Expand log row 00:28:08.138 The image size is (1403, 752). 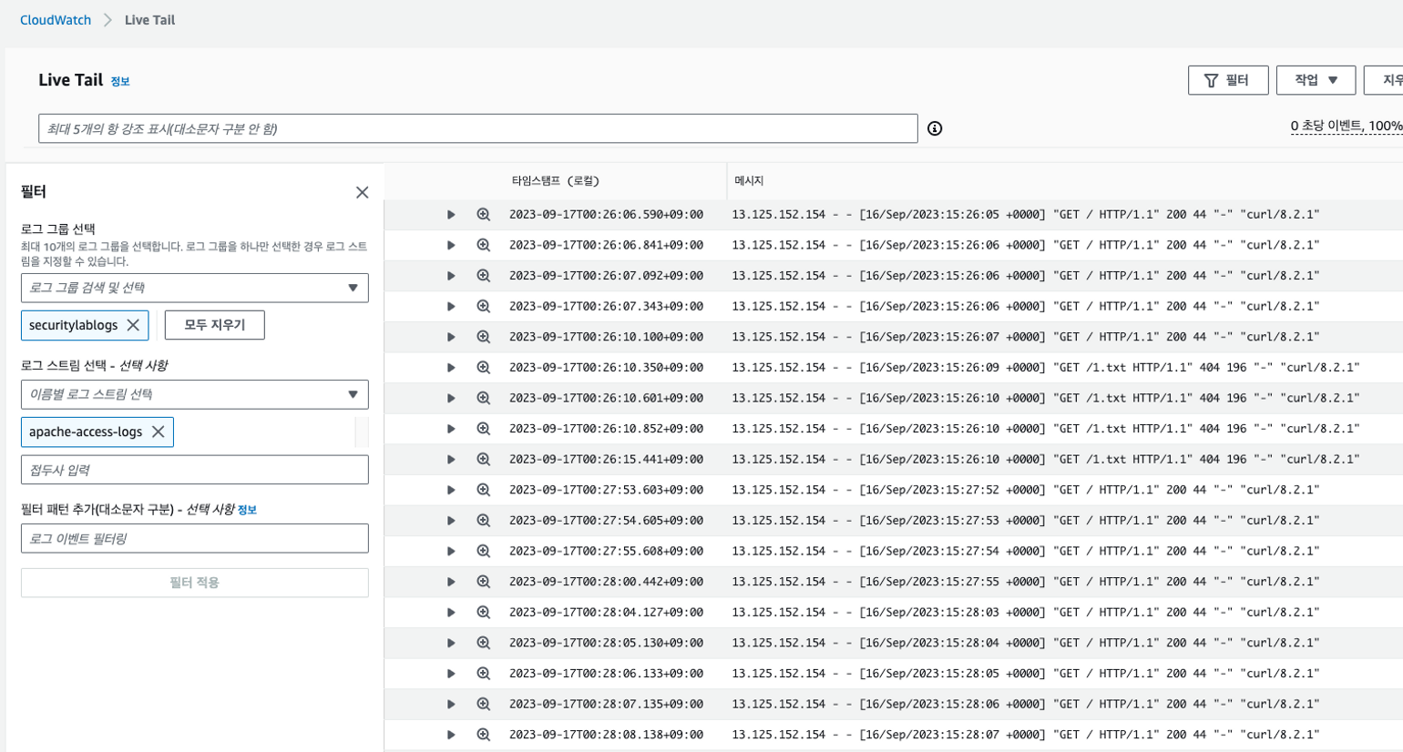tap(451, 735)
